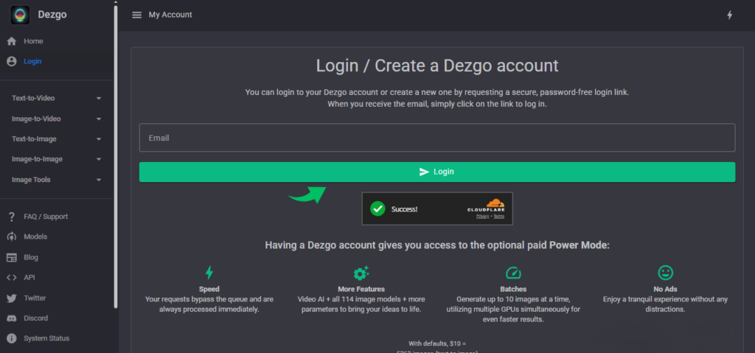The height and width of the screenshot is (353, 755).
Task: Click the Home house icon
Action: 12,41
